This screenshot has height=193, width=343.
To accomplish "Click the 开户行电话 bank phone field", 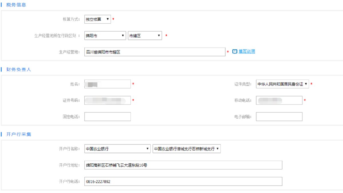I will [x=183, y=181].
